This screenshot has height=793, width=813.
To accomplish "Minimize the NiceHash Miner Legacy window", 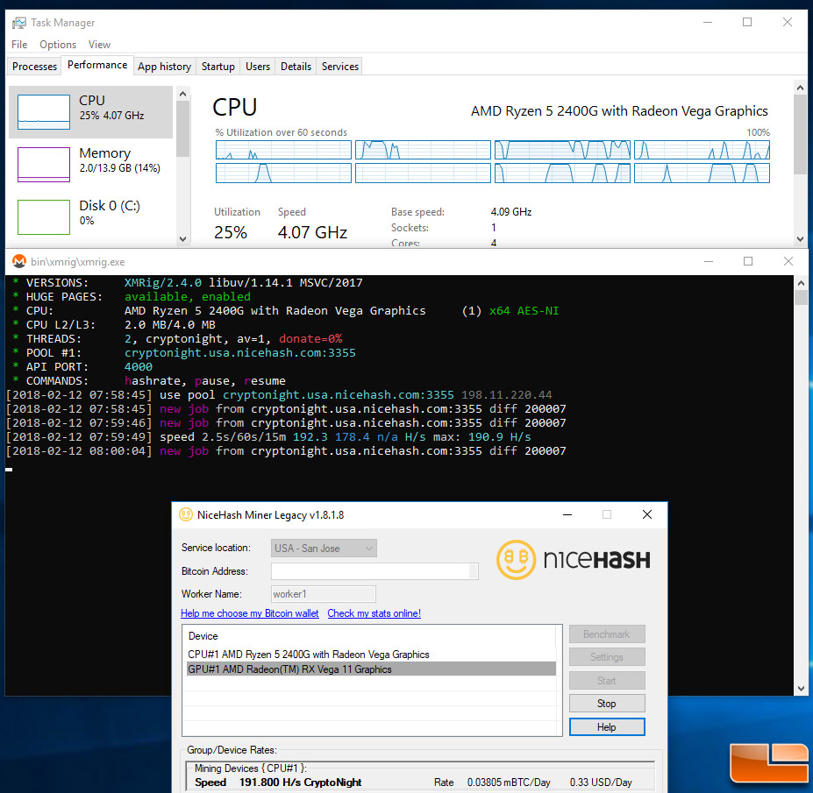I will [567, 514].
